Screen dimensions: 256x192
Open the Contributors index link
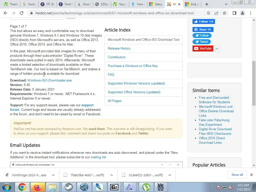point(116,57)
